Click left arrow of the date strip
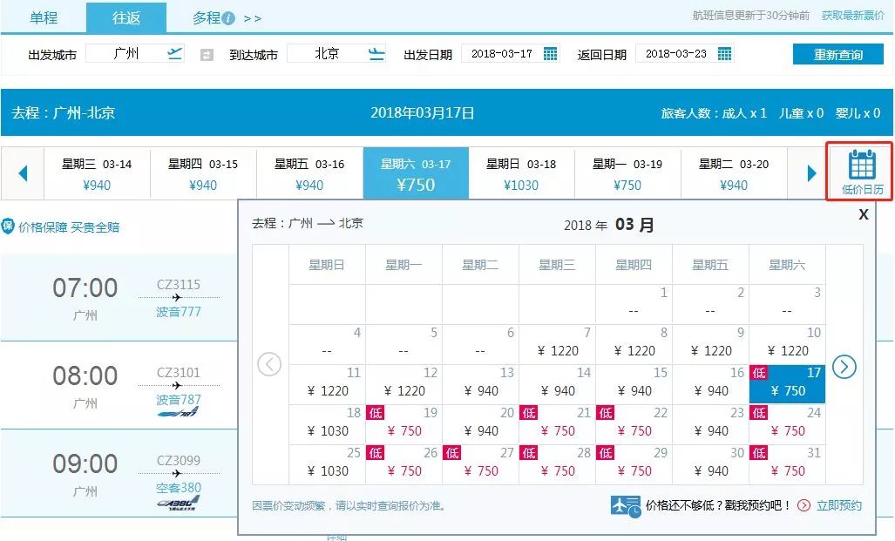 [x=24, y=172]
